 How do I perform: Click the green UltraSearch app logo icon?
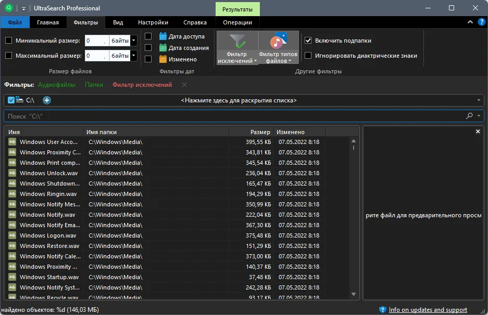click(x=9, y=8)
